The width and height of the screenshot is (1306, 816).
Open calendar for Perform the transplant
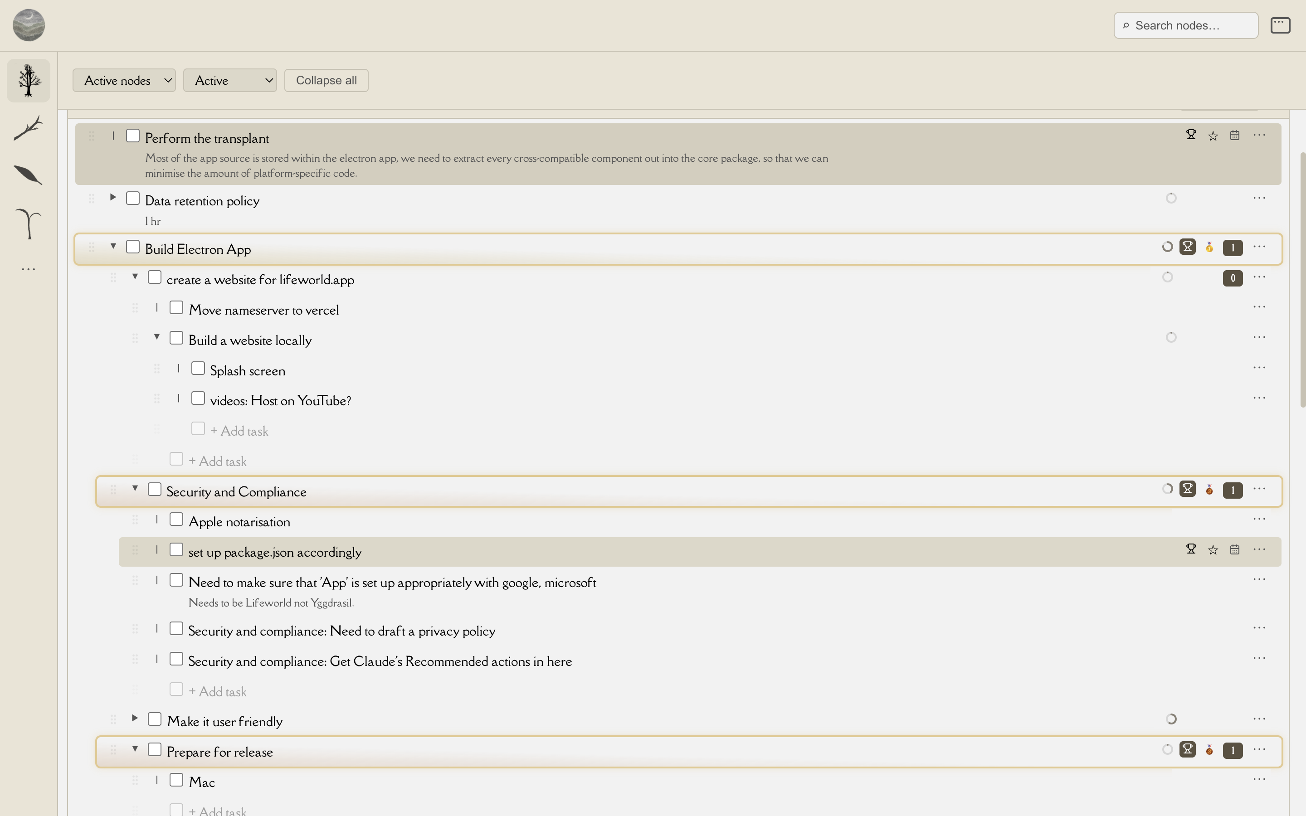(1235, 136)
